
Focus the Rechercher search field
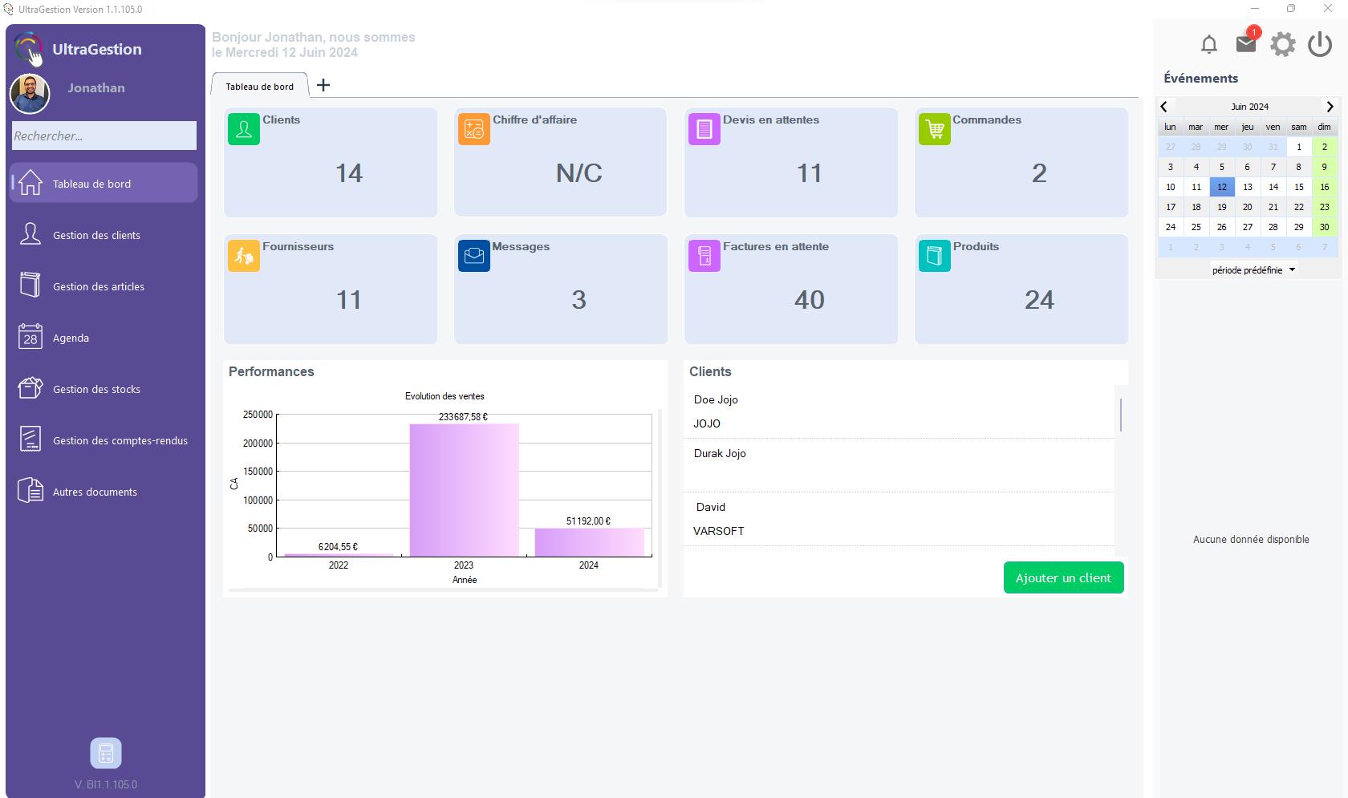(x=104, y=136)
